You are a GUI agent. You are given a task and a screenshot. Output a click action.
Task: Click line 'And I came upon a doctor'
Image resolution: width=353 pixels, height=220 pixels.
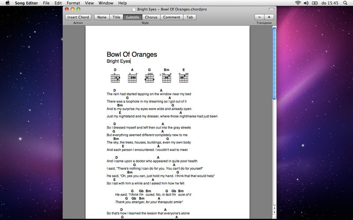click(x=152, y=161)
